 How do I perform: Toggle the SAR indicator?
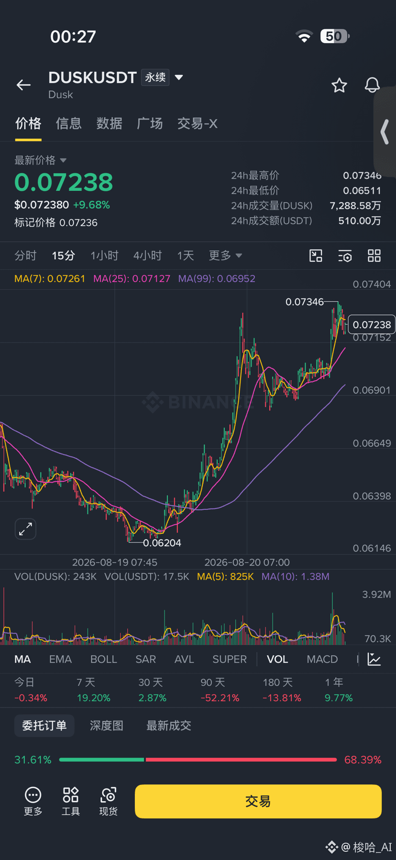[146, 659]
